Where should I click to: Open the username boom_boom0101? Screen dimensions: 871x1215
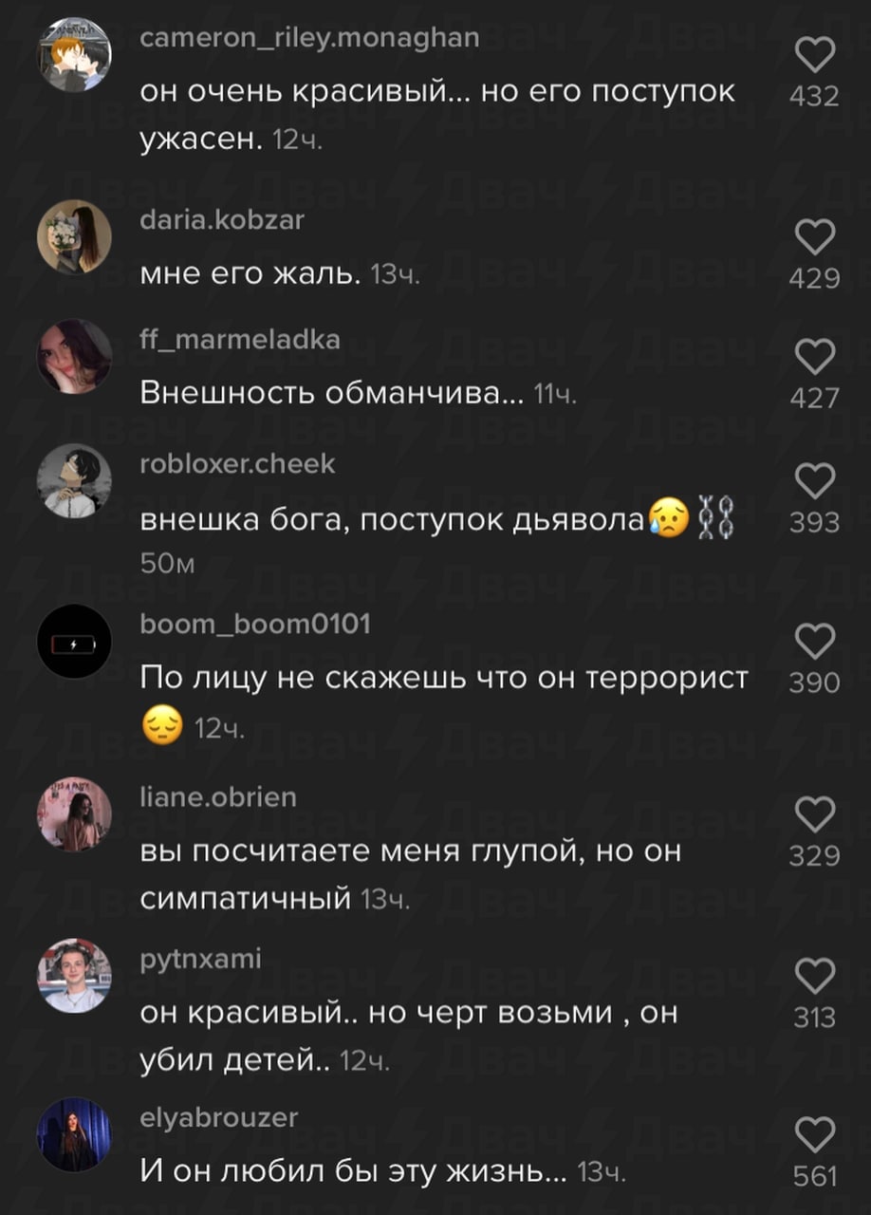(x=255, y=624)
